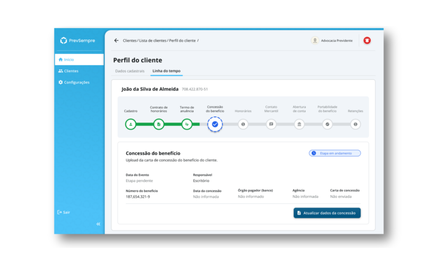Open Clientes in the sidebar menu
The width and height of the screenshot is (434, 260).
pyautogui.click(x=71, y=71)
